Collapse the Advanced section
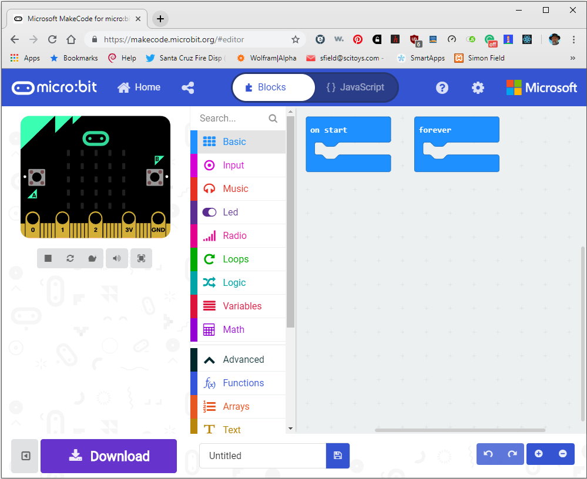 238,360
